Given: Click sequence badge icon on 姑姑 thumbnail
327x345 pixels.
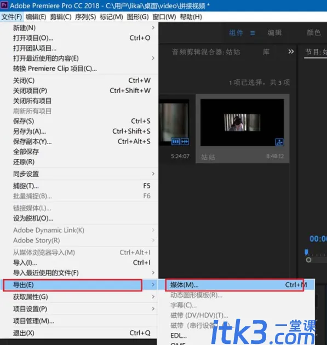Looking at the screenshot, I should pos(279,142).
